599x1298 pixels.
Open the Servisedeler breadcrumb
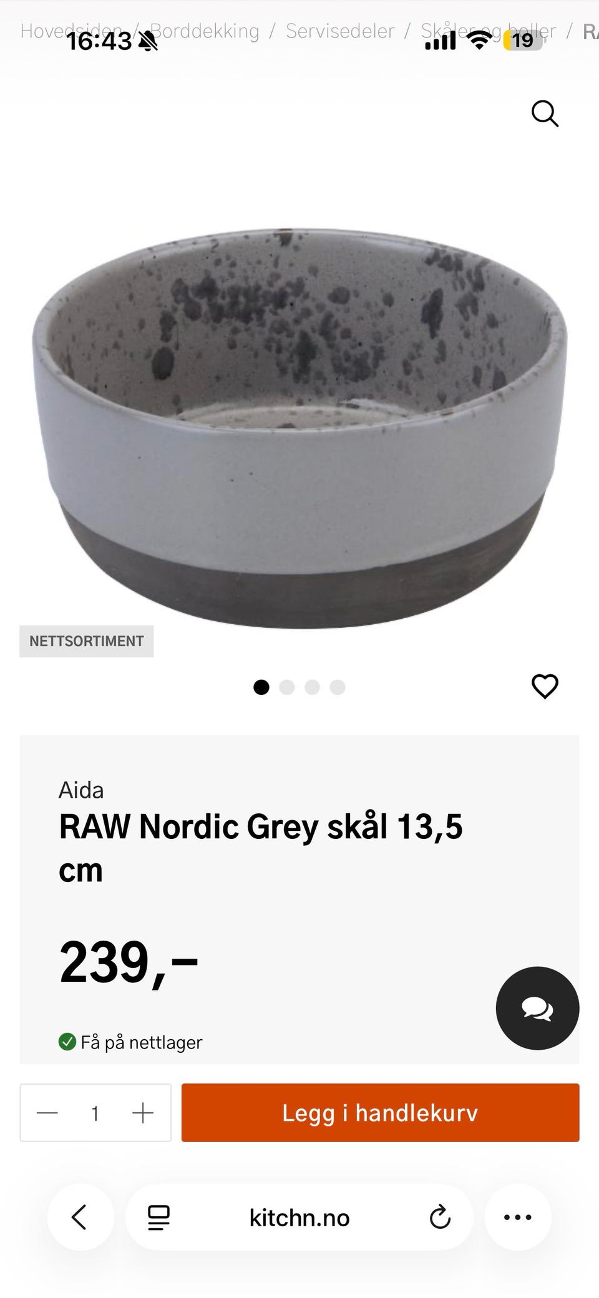(340, 31)
